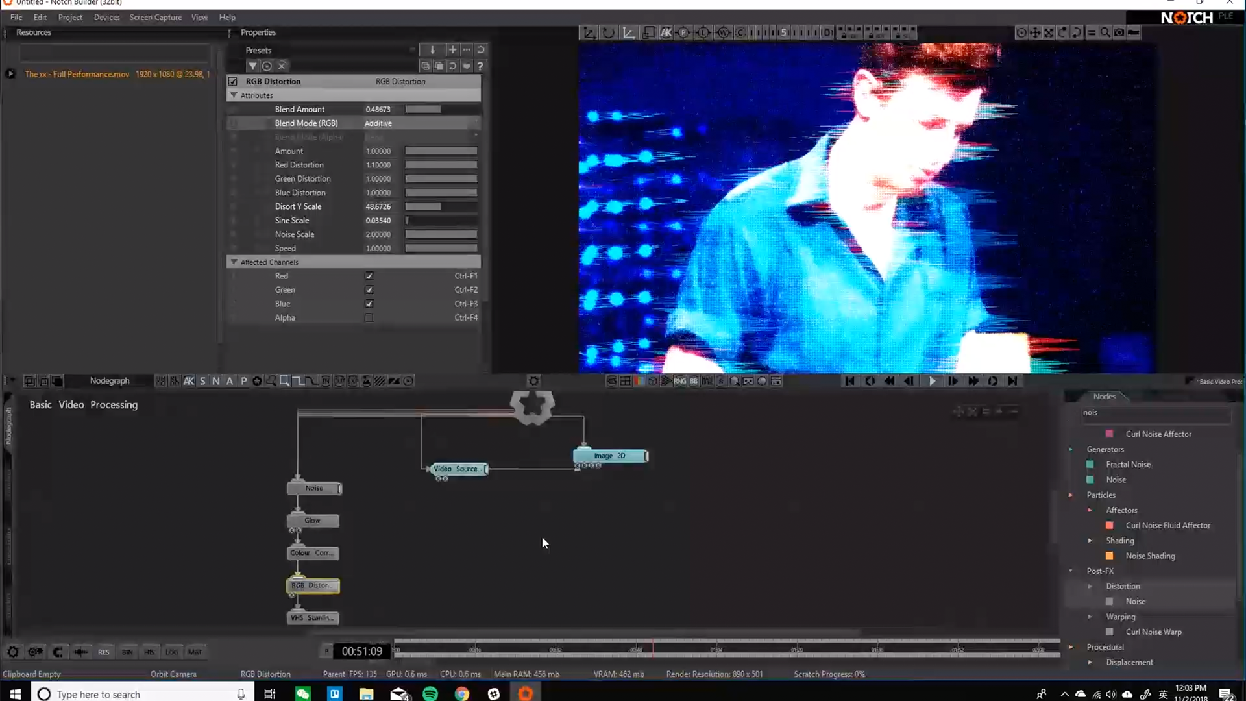Disable the Red affected channel checkbox

point(369,276)
